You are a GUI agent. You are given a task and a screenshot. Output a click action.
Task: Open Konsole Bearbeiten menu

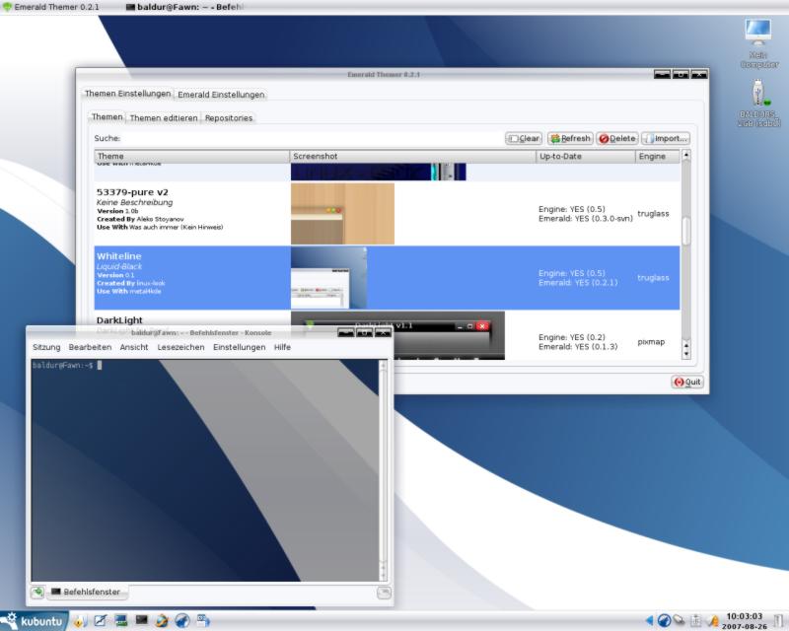pos(90,347)
